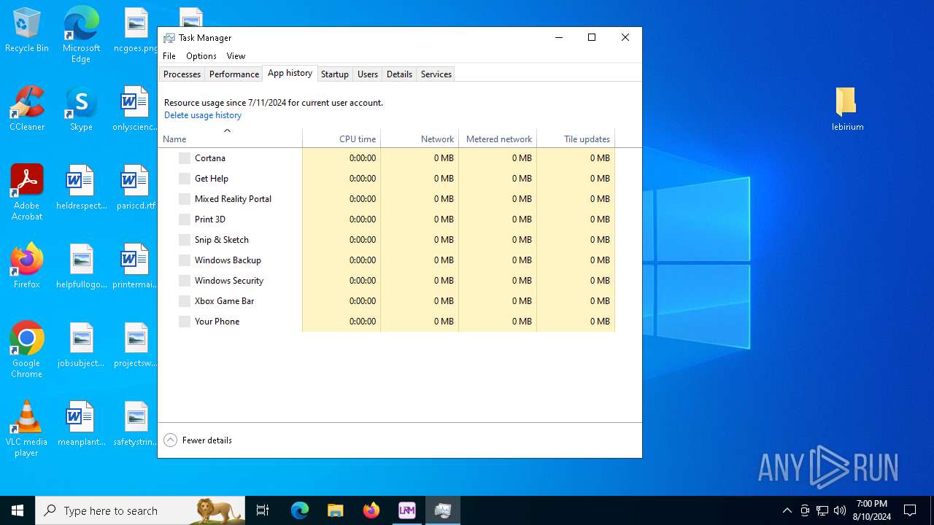Open the Options menu in Task Manager
The image size is (934, 525).
[201, 56]
